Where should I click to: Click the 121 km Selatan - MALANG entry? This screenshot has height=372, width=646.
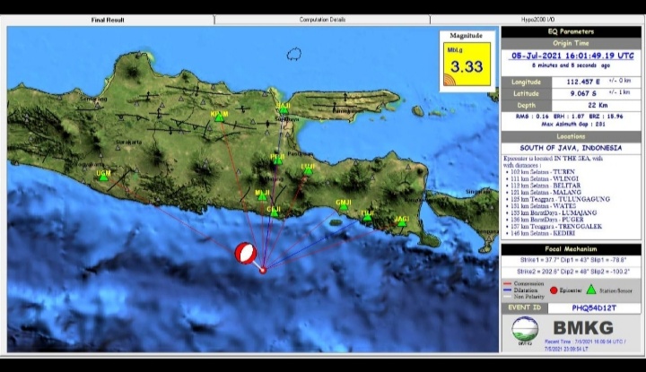pyautogui.click(x=546, y=192)
